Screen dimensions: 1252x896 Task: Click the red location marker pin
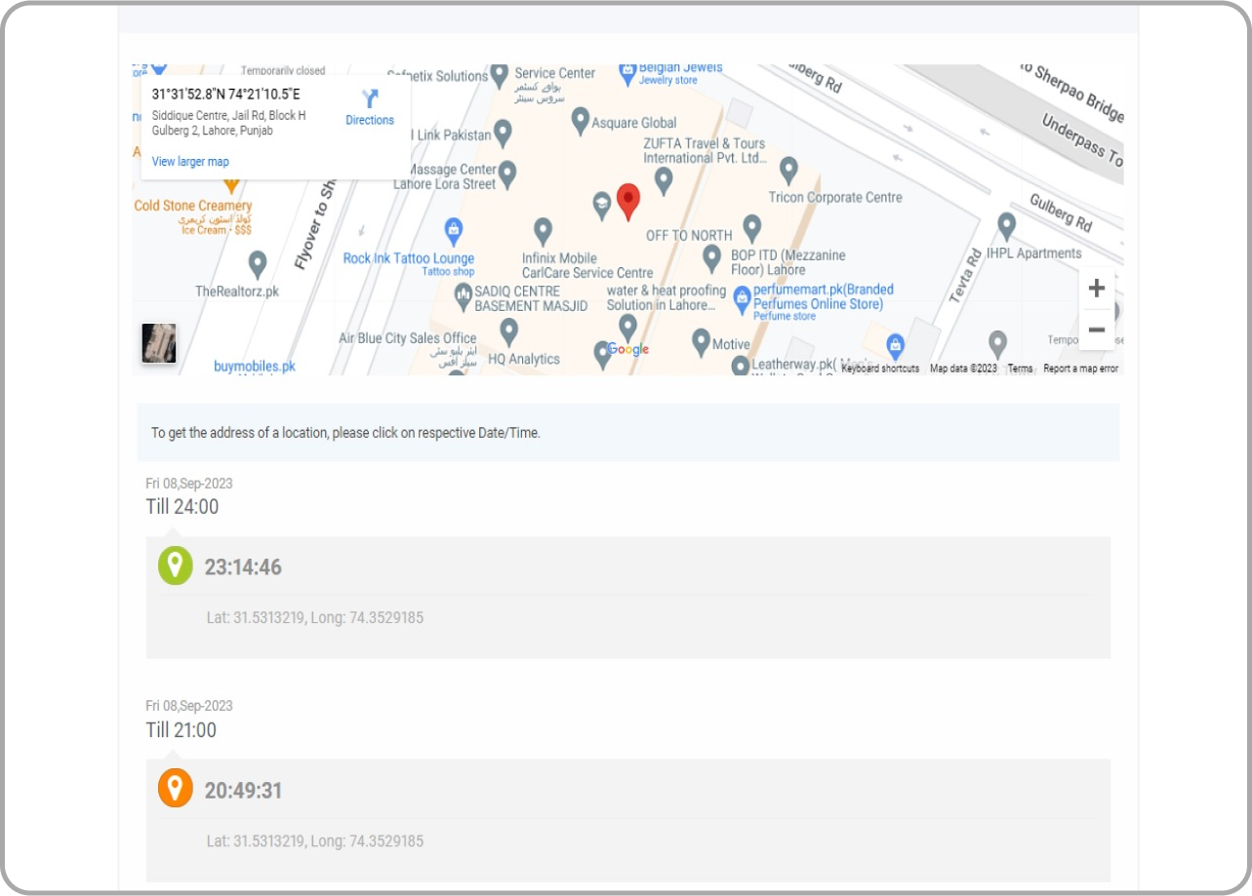pos(628,201)
